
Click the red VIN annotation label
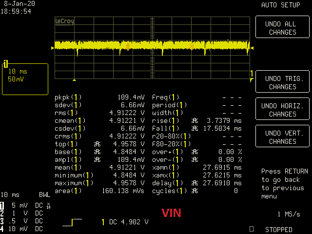click(171, 213)
